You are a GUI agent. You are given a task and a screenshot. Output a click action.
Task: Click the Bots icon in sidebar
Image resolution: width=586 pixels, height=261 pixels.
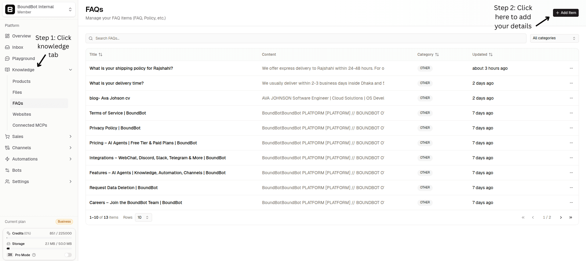pos(7,170)
